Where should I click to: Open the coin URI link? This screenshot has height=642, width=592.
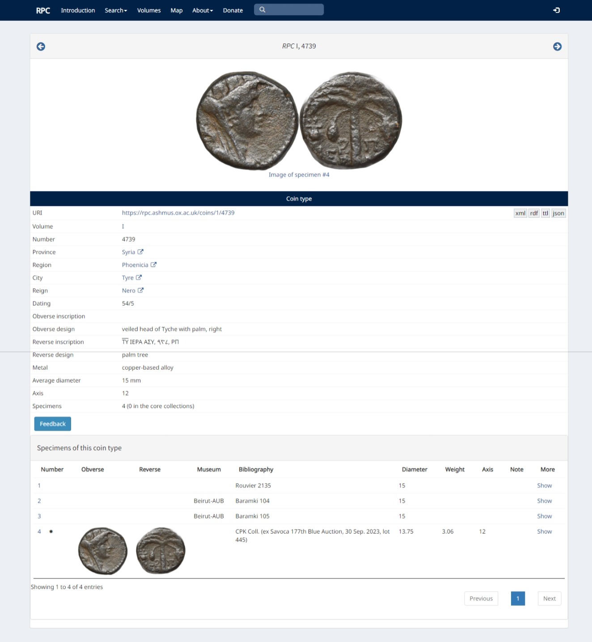coord(178,213)
